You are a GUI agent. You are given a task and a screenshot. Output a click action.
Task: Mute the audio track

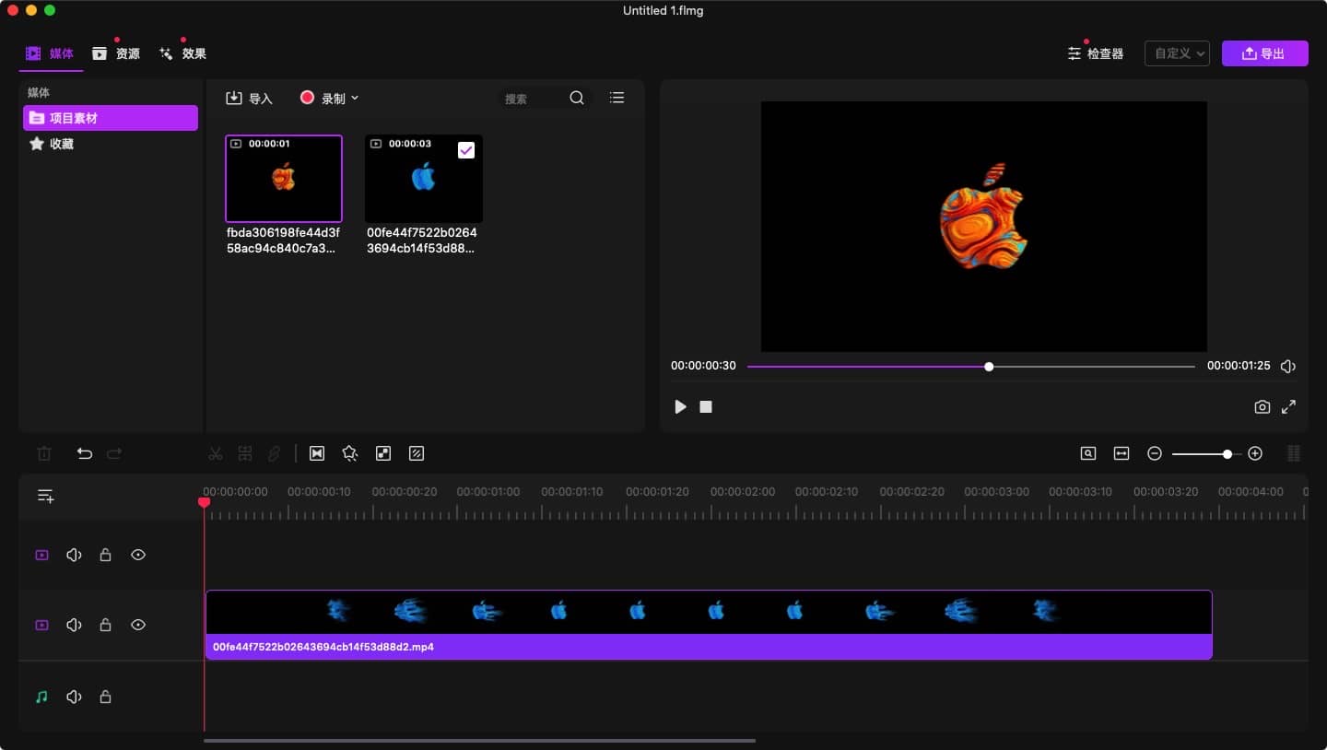pos(74,697)
